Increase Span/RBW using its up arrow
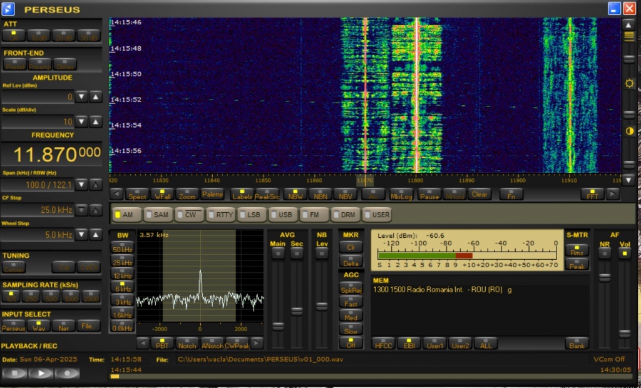 pos(96,185)
